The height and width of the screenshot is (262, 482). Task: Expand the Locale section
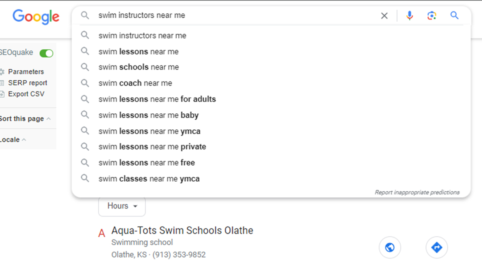click(13, 140)
